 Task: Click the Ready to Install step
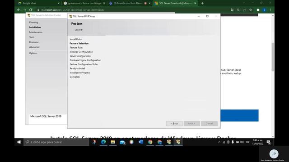pos(77,68)
